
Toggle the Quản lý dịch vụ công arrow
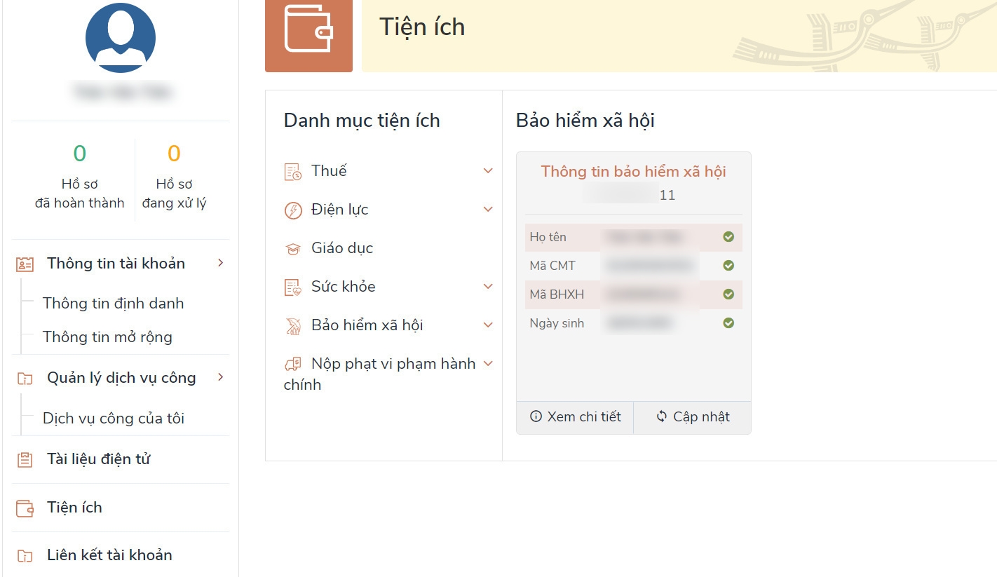(x=220, y=377)
